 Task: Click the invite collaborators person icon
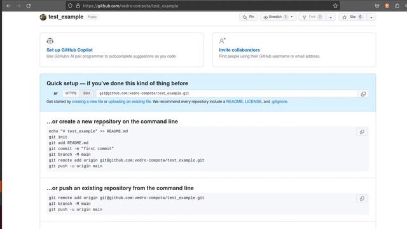[222, 41]
